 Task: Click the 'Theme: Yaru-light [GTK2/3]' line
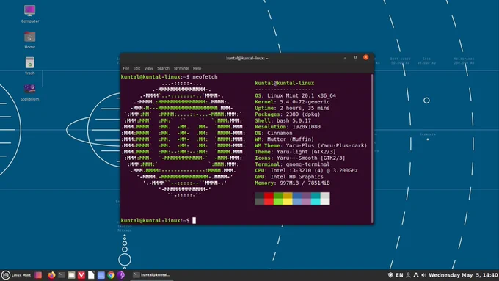[x=295, y=152]
